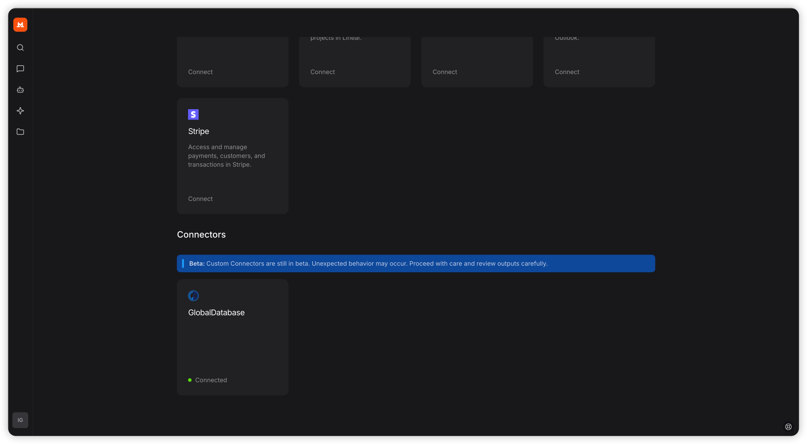Click Connect on the Outlook card
807x444 pixels.
(x=566, y=72)
